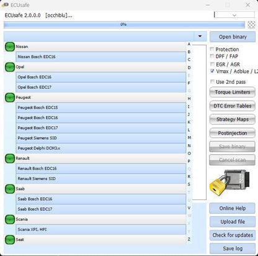Select Saab Bosch EDC16 entry
This screenshot has width=258, height=256.
coord(100,199)
